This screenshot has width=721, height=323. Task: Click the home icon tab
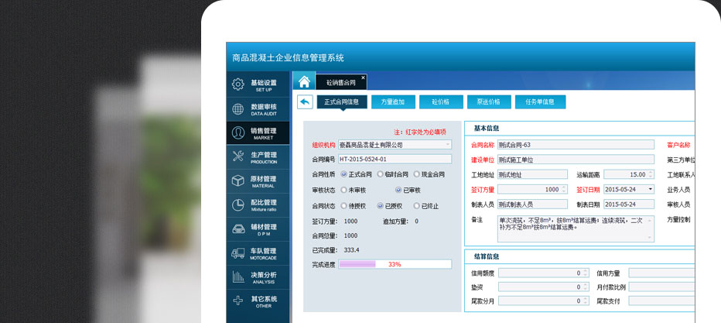click(x=304, y=81)
